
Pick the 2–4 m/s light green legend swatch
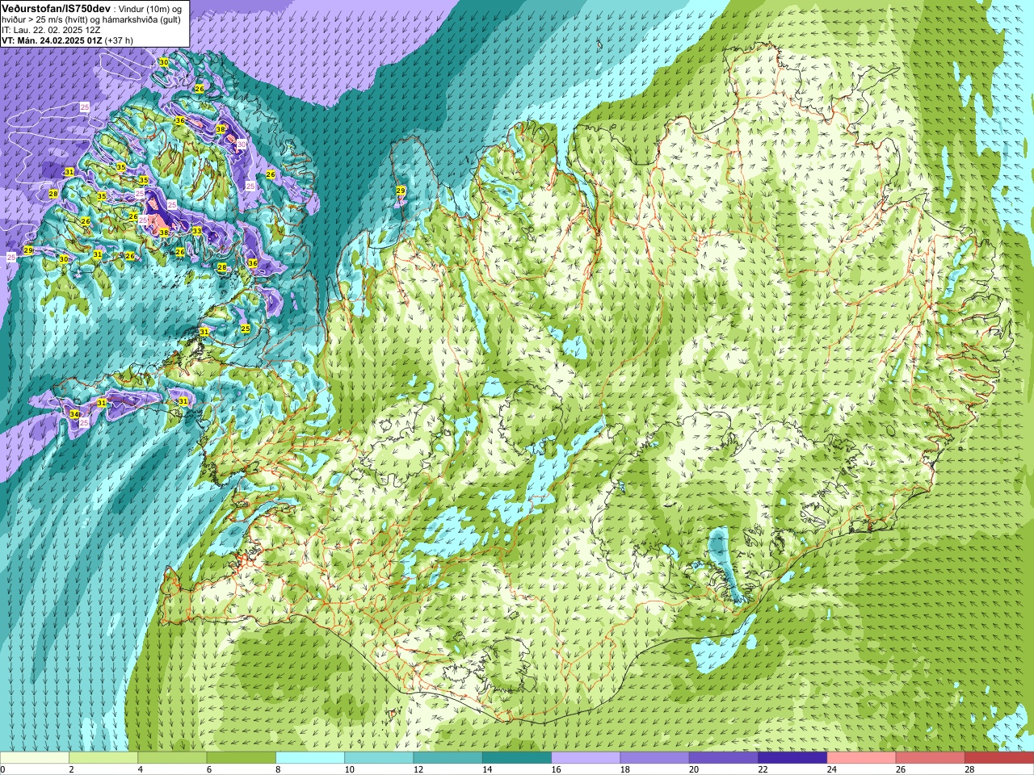point(103,758)
